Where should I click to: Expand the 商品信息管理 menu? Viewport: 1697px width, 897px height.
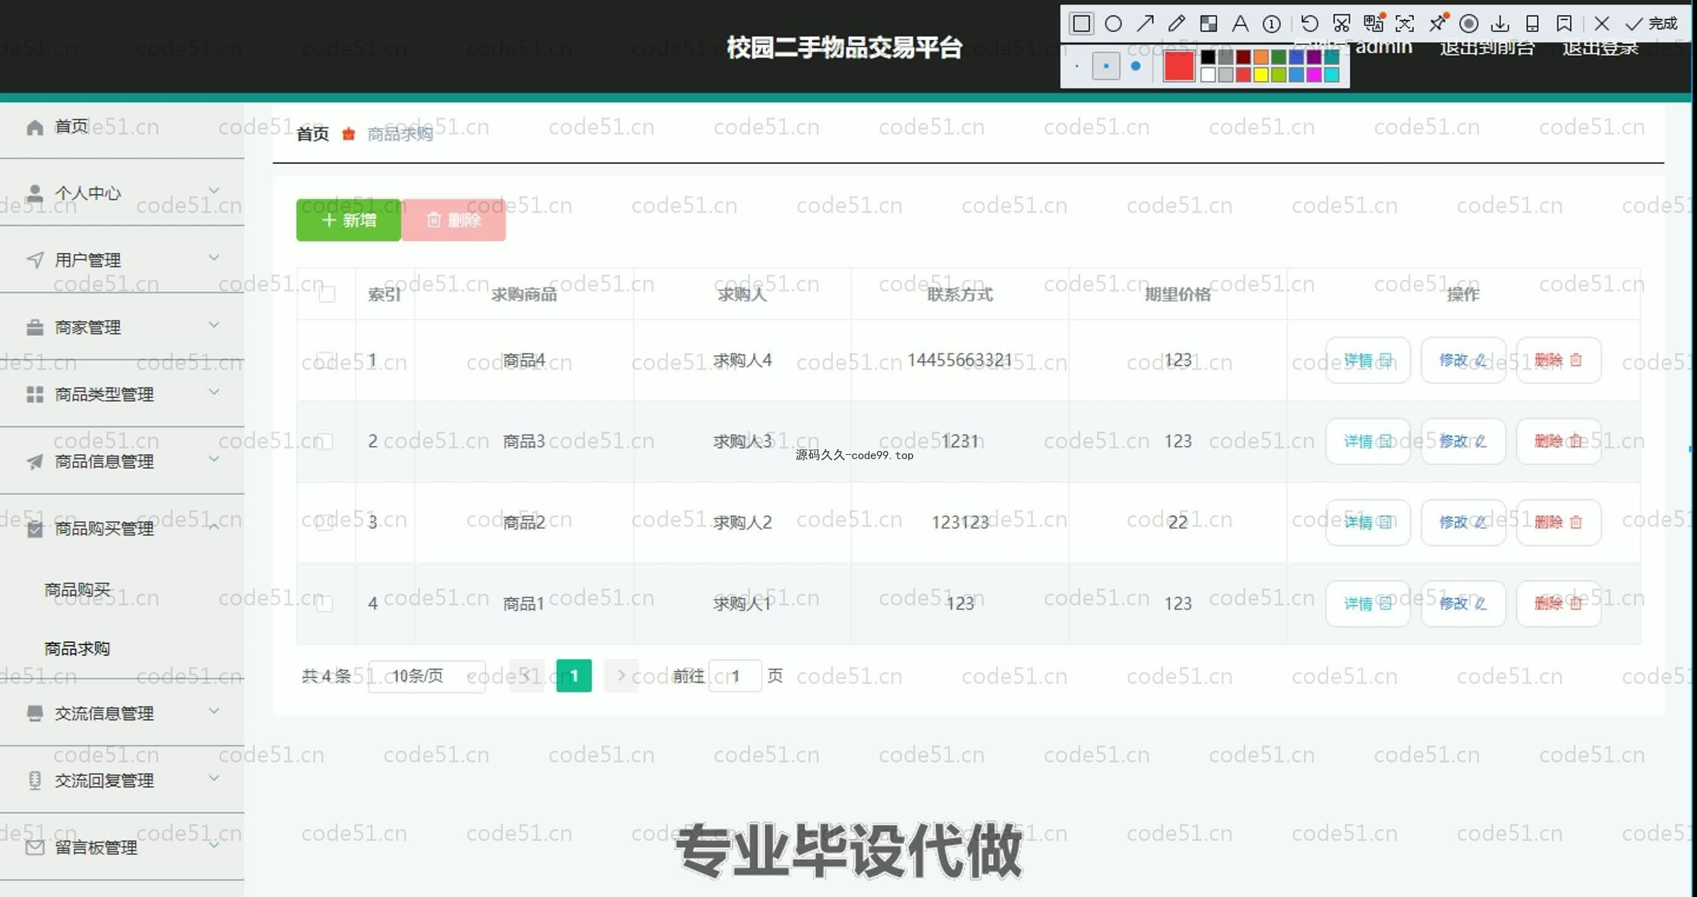(122, 461)
